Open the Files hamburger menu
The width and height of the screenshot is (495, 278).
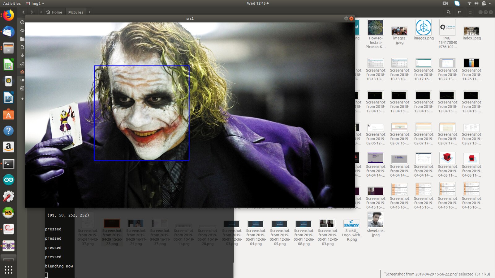pyautogui.click(x=470, y=12)
